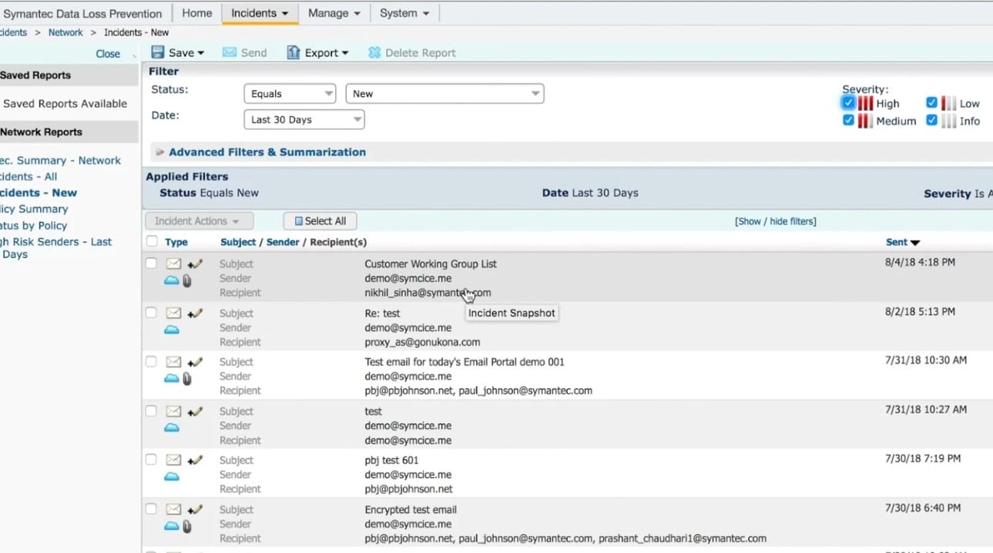Click paperclip icon for Encrypted test email
The height and width of the screenshot is (553, 993).
[x=186, y=527]
